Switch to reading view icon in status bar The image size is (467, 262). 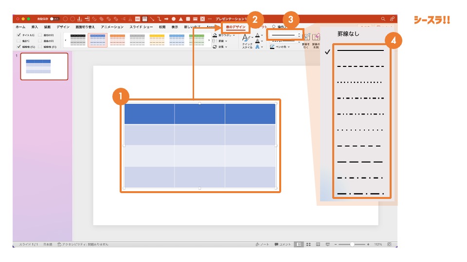318,244
